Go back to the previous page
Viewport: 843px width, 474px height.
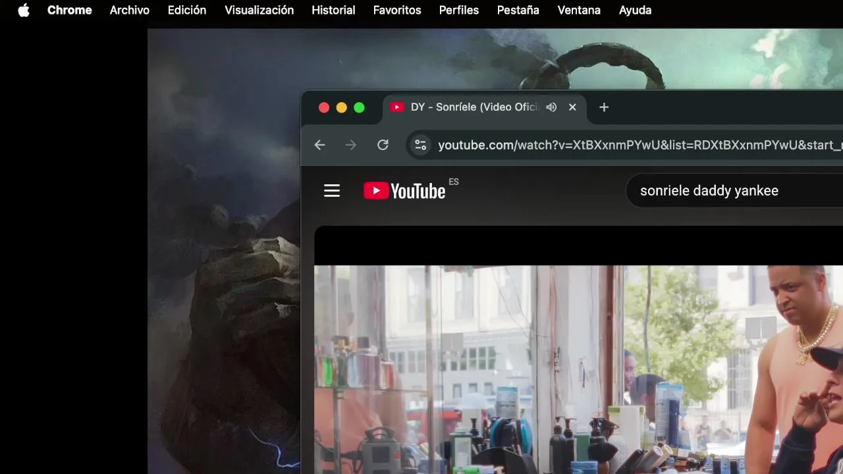(319, 145)
